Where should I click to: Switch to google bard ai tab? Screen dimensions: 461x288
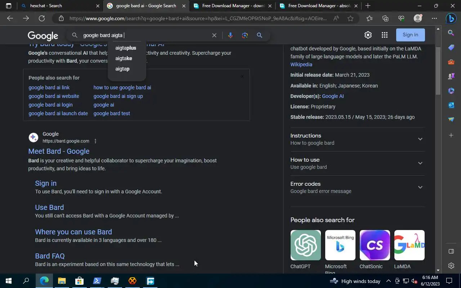pyautogui.click(x=146, y=6)
